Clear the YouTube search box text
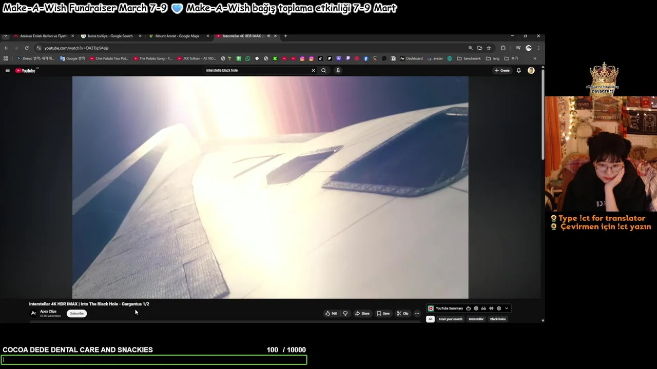The image size is (657, 369). coord(313,70)
